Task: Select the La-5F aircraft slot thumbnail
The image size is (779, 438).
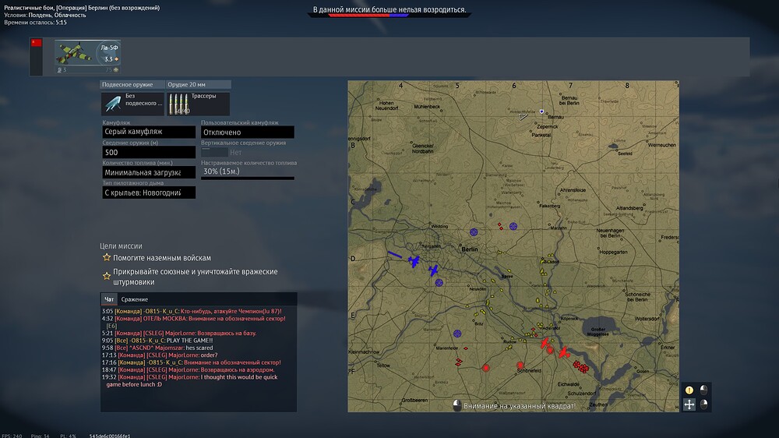Action: point(87,54)
